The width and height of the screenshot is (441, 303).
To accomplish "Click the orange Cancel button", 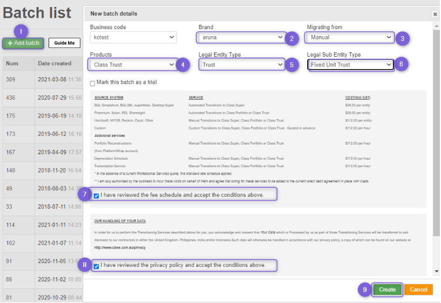I will (x=418, y=290).
